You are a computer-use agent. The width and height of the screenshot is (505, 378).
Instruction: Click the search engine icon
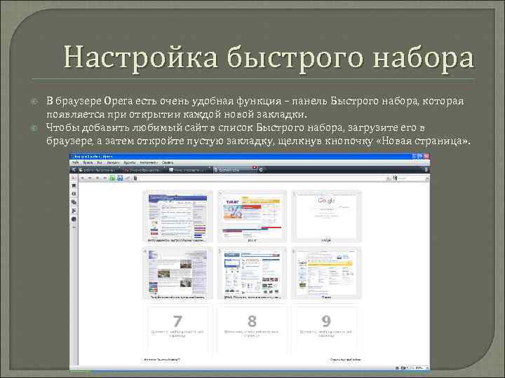point(395,178)
